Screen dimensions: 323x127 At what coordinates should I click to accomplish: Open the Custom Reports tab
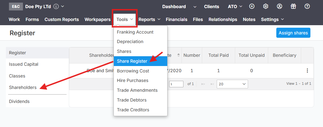pyautogui.click(x=62, y=20)
